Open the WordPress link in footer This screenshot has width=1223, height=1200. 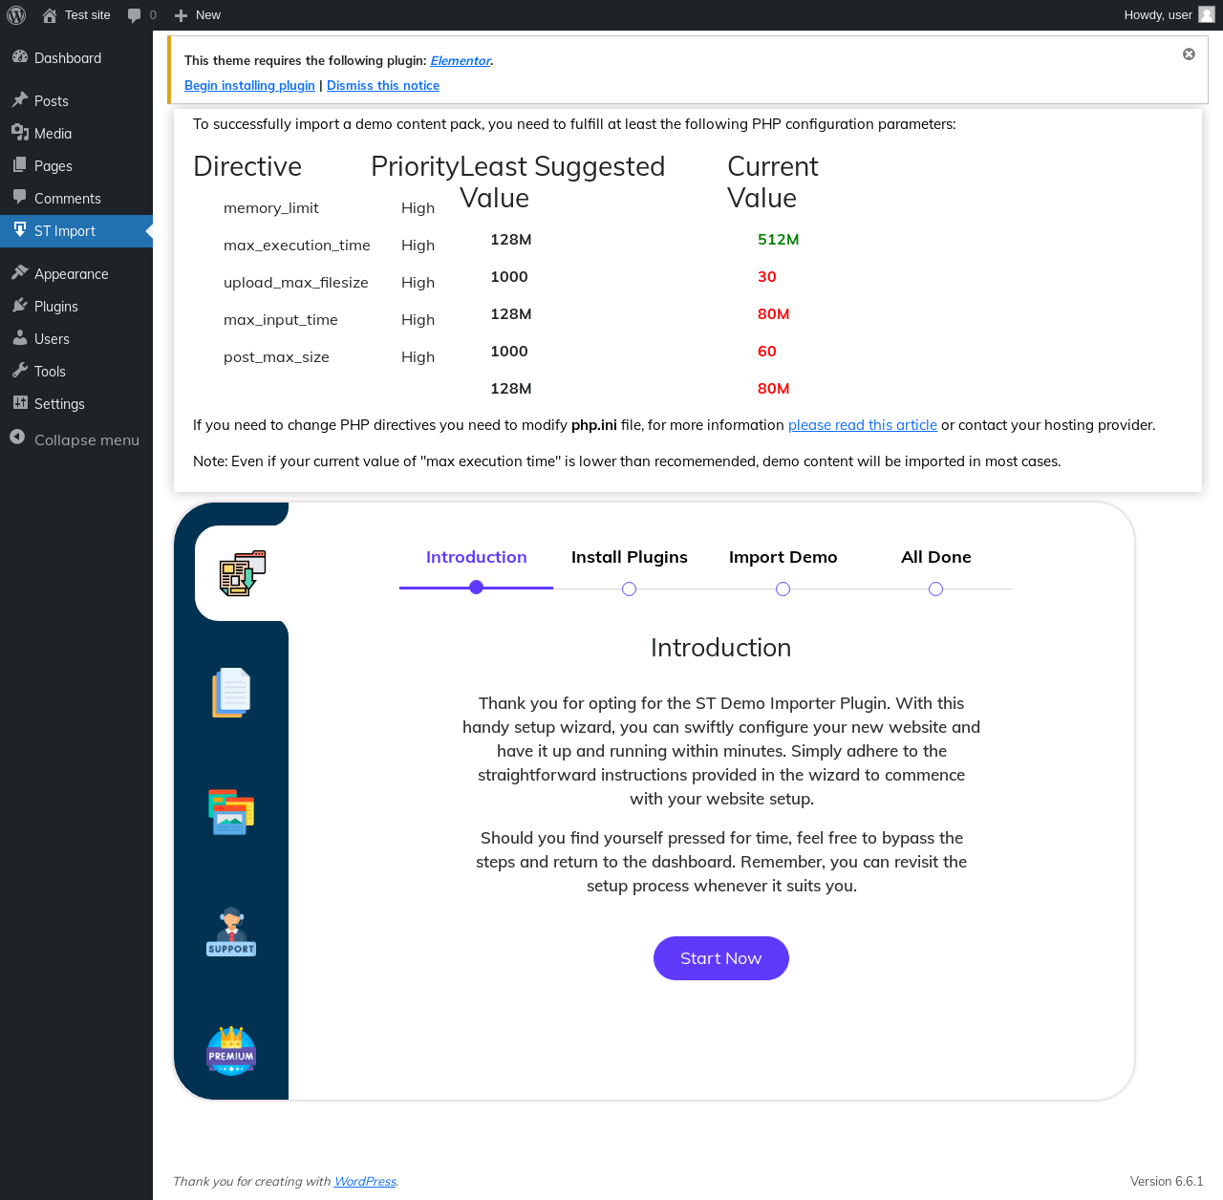point(365,1182)
